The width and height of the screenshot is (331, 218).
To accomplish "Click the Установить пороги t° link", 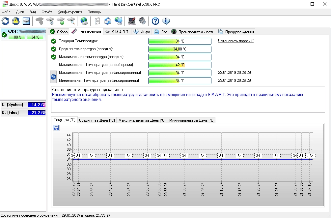I will pyautogui.click(x=236, y=41).
